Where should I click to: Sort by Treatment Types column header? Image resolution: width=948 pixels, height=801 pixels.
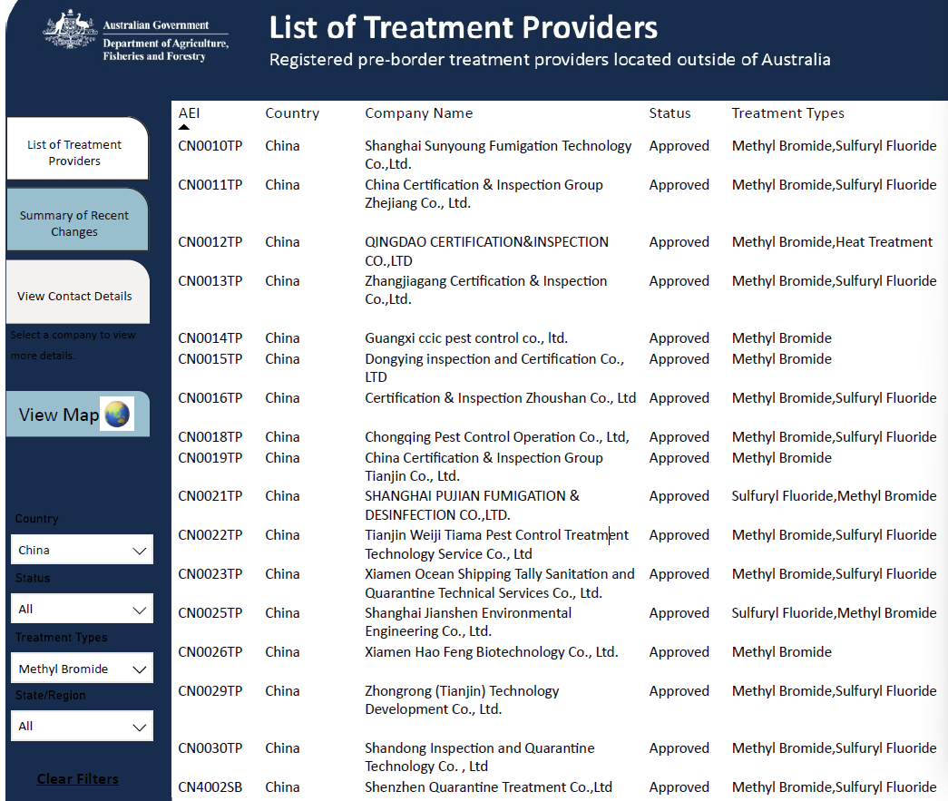click(x=787, y=113)
